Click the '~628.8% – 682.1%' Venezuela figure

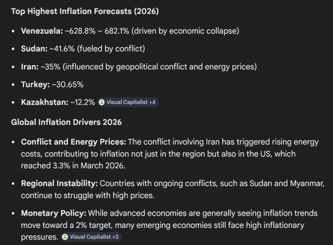tap(97, 31)
